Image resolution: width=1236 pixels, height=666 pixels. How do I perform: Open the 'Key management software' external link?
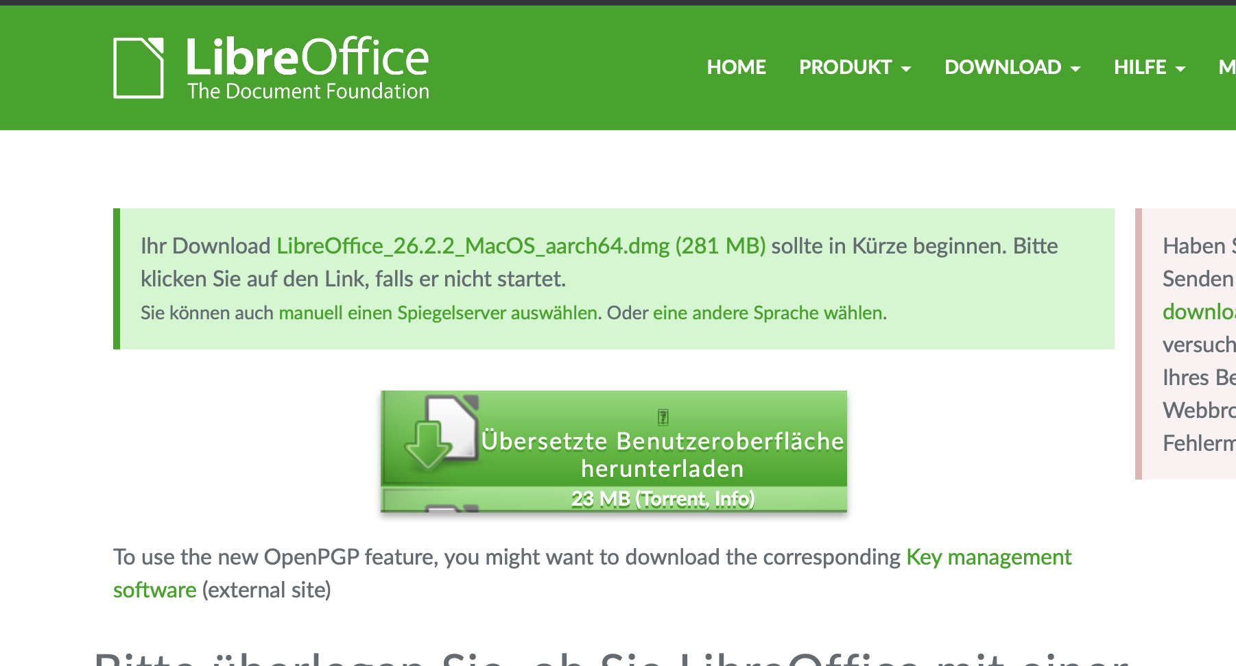click(988, 556)
